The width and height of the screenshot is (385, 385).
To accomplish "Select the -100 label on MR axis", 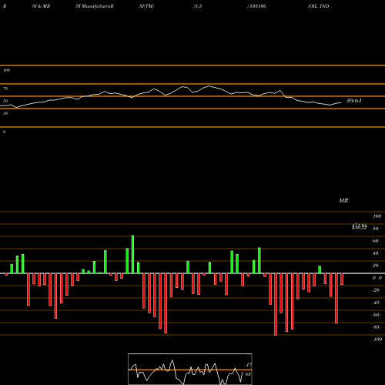I will pos(377,340).
